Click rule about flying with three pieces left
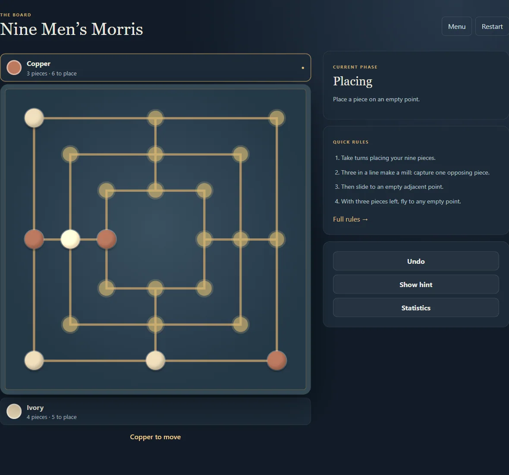The image size is (509, 475). click(x=401, y=201)
